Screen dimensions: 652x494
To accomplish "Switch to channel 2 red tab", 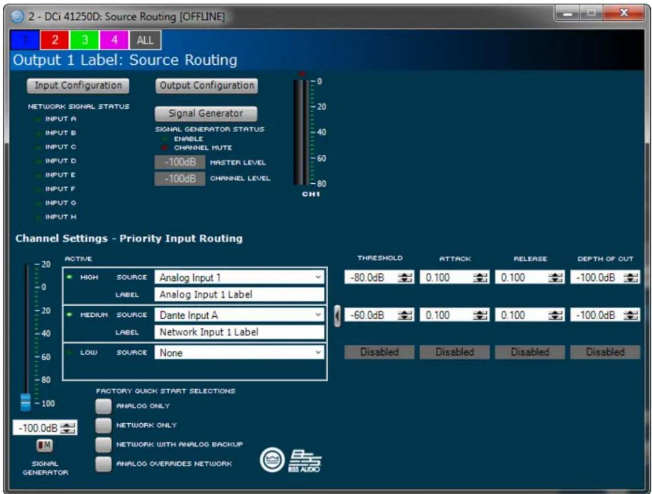I will (55, 40).
